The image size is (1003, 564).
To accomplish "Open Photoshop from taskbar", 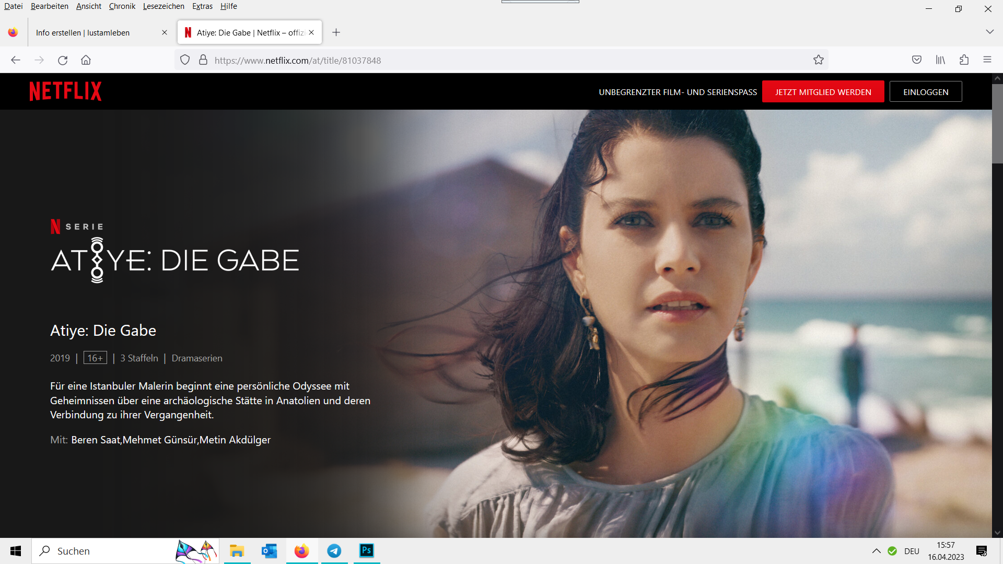I will click(367, 551).
